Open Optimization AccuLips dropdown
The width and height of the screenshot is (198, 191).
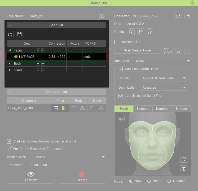[163, 88]
